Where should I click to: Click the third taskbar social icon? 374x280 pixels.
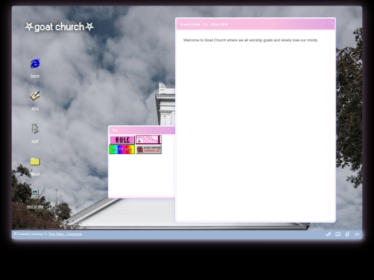347,234
